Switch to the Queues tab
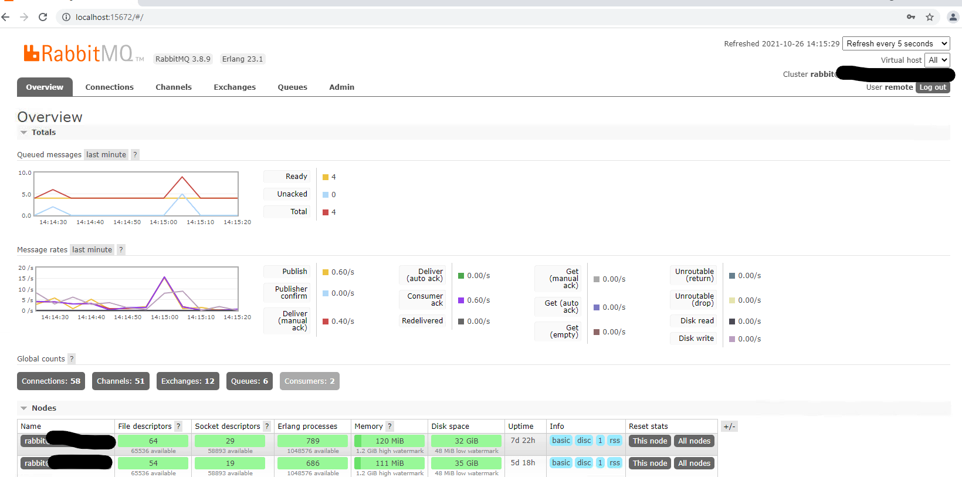The image size is (962, 477). (293, 87)
